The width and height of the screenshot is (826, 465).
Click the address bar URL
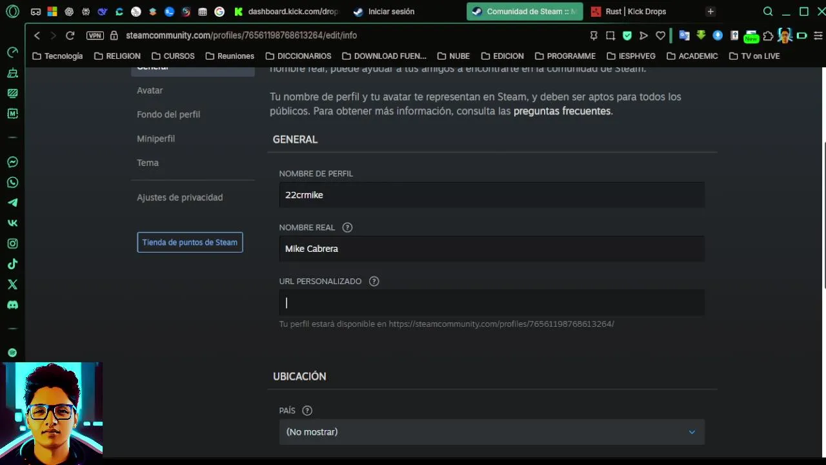[x=241, y=36]
